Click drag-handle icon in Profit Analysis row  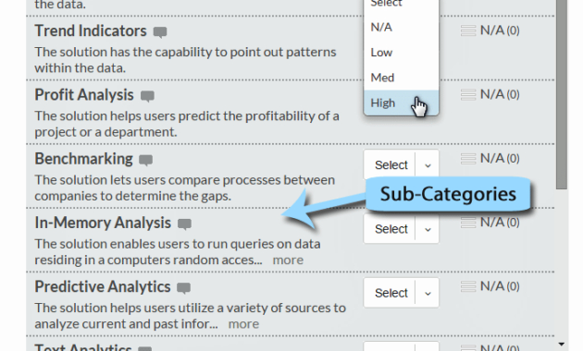[468, 94]
